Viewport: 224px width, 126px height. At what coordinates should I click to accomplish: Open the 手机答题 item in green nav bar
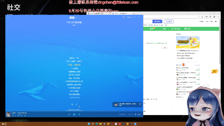(x=176, y=29)
